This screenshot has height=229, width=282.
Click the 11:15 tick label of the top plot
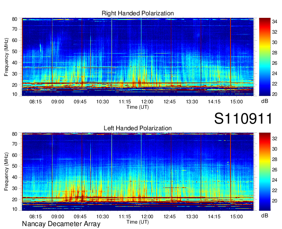pyautogui.click(x=125, y=102)
